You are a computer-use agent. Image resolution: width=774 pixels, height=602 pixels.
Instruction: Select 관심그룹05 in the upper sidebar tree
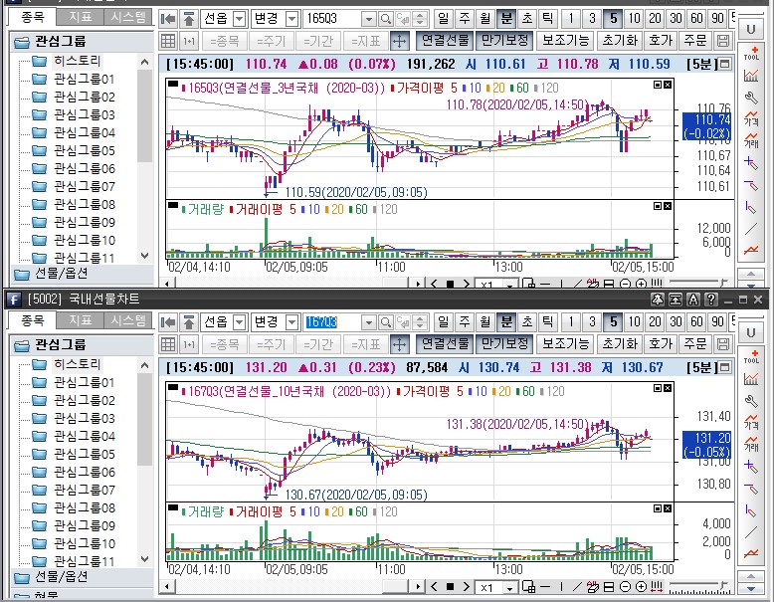[x=84, y=150]
